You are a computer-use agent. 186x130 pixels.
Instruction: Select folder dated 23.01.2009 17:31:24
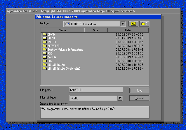click(x=64, y=68)
